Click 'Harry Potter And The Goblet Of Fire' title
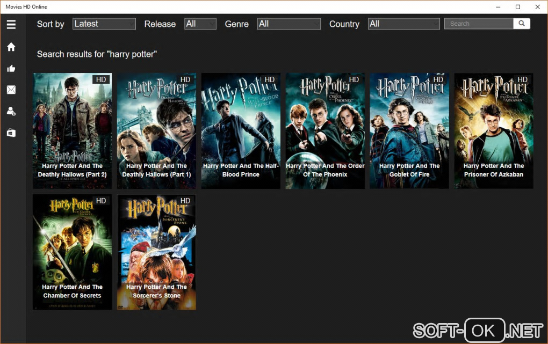This screenshot has width=548, height=344. tap(409, 170)
